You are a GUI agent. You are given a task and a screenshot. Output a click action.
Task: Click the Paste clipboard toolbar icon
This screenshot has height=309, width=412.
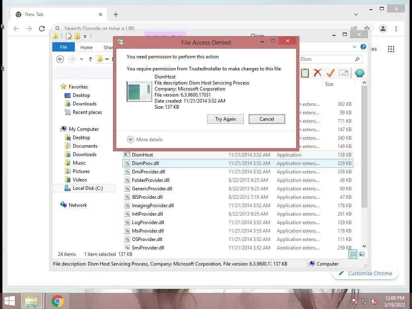pos(305,73)
